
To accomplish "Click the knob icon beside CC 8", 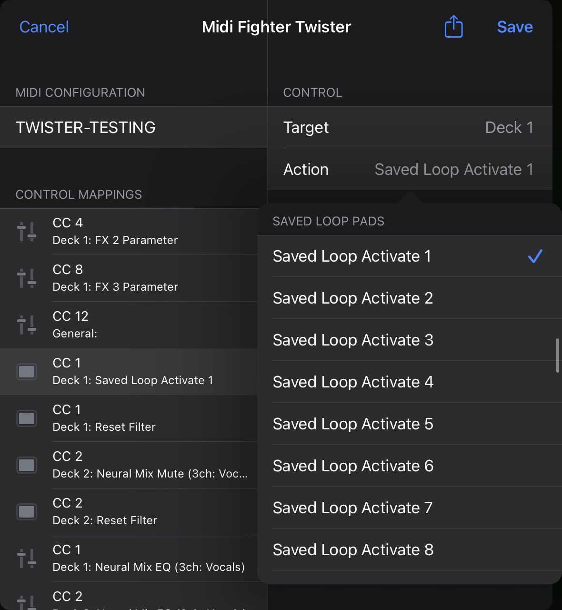I will coord(27,278).
